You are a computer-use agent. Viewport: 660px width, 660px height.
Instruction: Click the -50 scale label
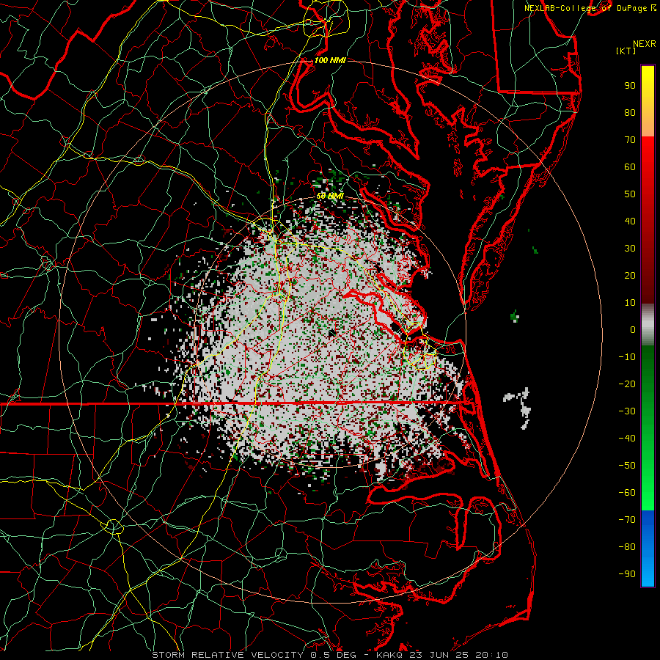coord(627,466)
